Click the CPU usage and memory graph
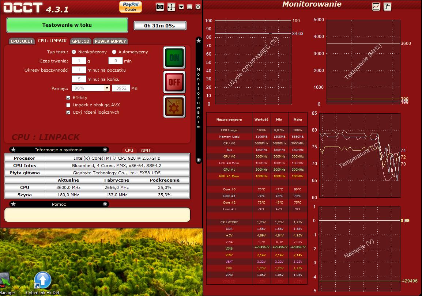Image resolution: width=422 pixels, height=296 pixels. [x=253, y=62]
